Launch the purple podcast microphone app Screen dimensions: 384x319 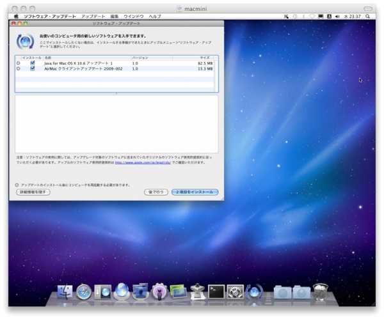[159, 292]
